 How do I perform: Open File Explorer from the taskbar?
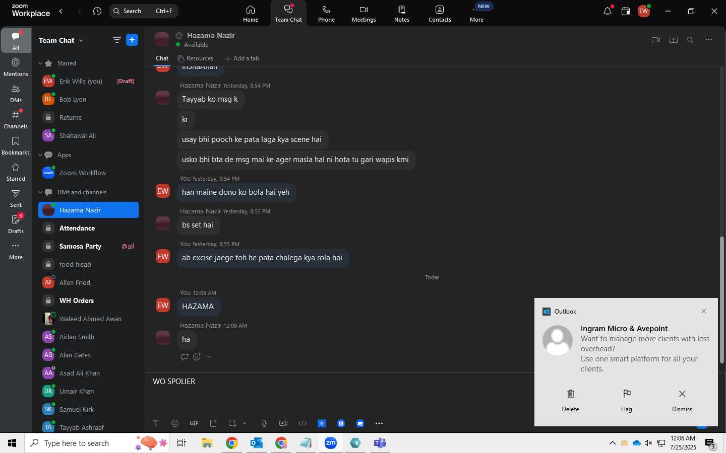[207, 443]
